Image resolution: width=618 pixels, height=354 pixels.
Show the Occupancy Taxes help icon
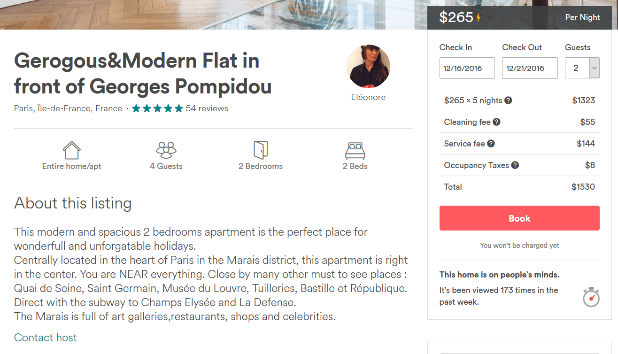[515, 165]
